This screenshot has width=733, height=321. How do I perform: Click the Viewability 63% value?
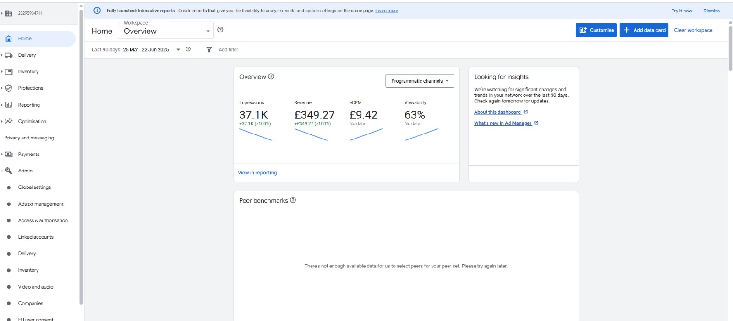(415, 115)
